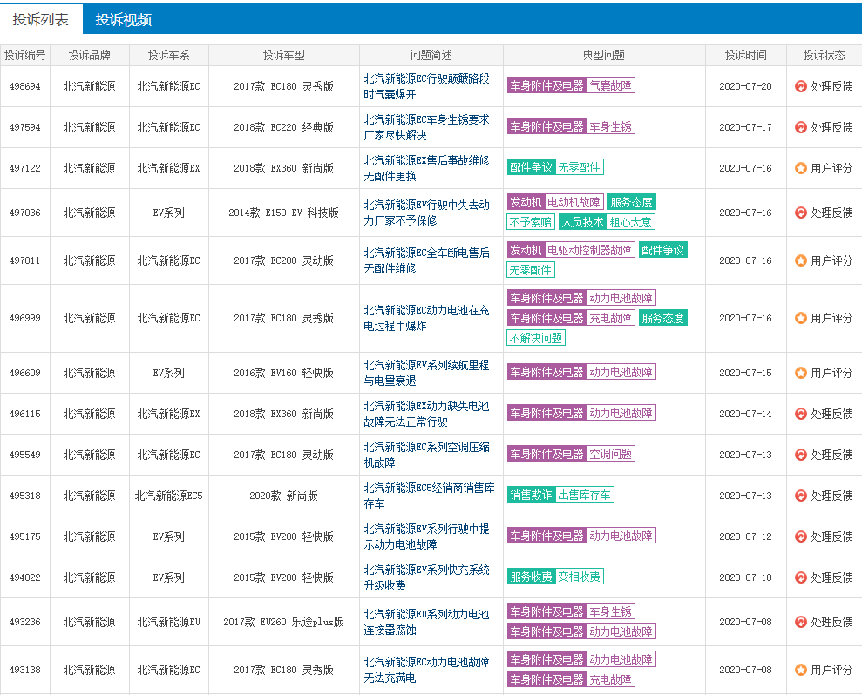Open complaint link 北汽新能源EC全车断电售后无配件维修

tap(426, 260)
